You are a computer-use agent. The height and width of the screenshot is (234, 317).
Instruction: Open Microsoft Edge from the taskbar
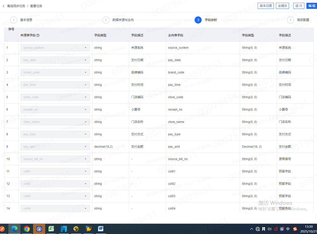click(x=14, y=229)
